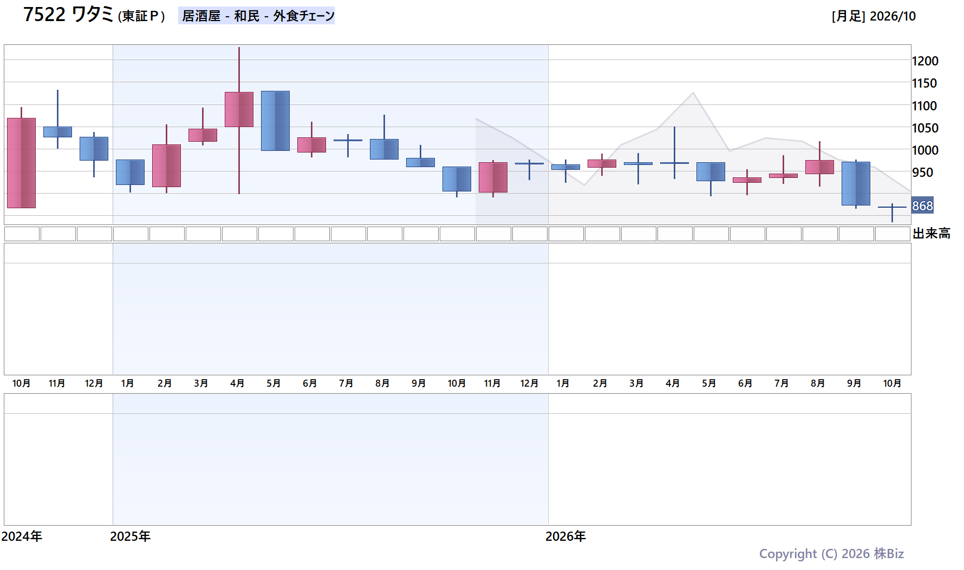Click the 2025年 year label
The height and width of the screenshot is (570, 964).
click(130, 536)
